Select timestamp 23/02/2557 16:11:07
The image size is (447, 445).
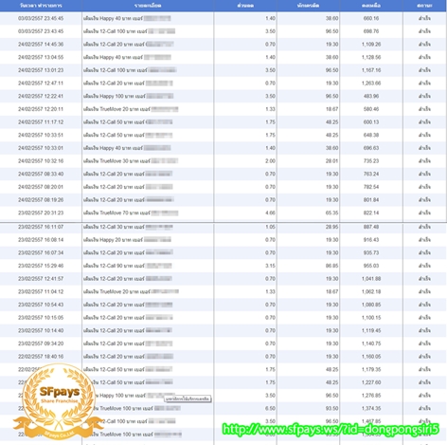41,227
